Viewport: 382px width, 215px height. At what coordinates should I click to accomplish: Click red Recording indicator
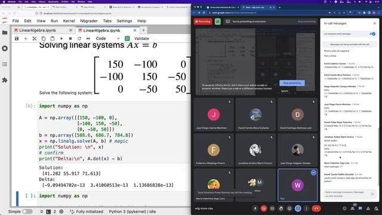(203, 21)
